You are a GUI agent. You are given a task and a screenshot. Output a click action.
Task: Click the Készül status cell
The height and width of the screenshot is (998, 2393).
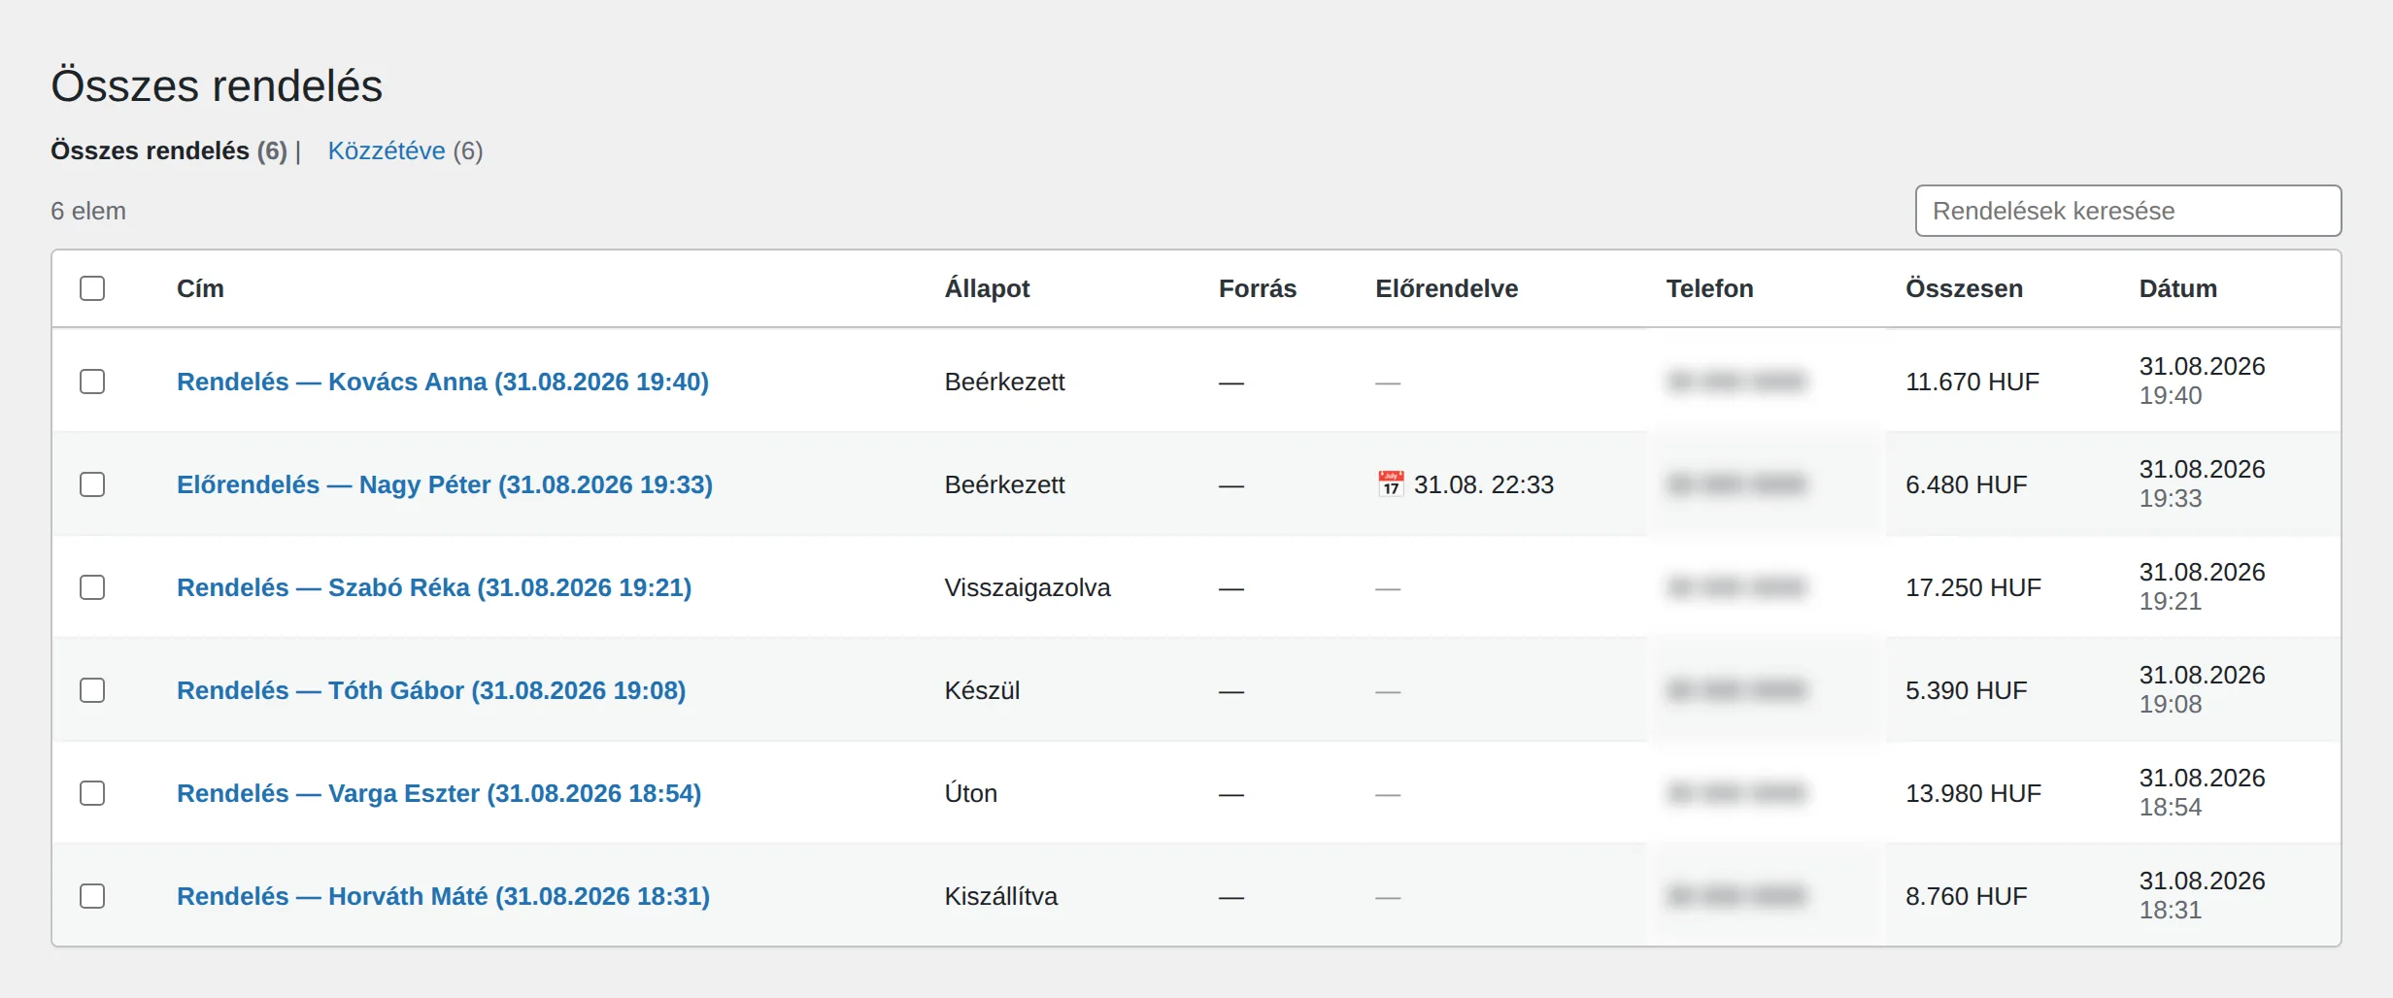point(982,690)
